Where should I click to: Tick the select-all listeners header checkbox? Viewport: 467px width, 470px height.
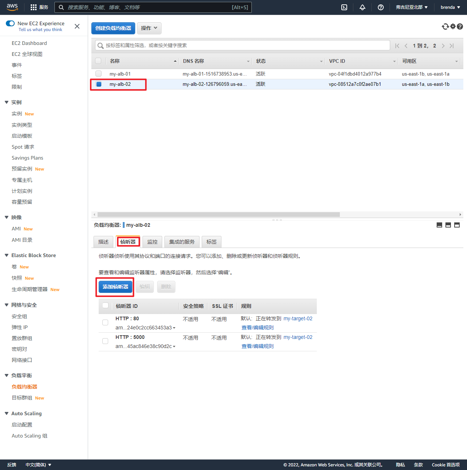pos(106,305)
